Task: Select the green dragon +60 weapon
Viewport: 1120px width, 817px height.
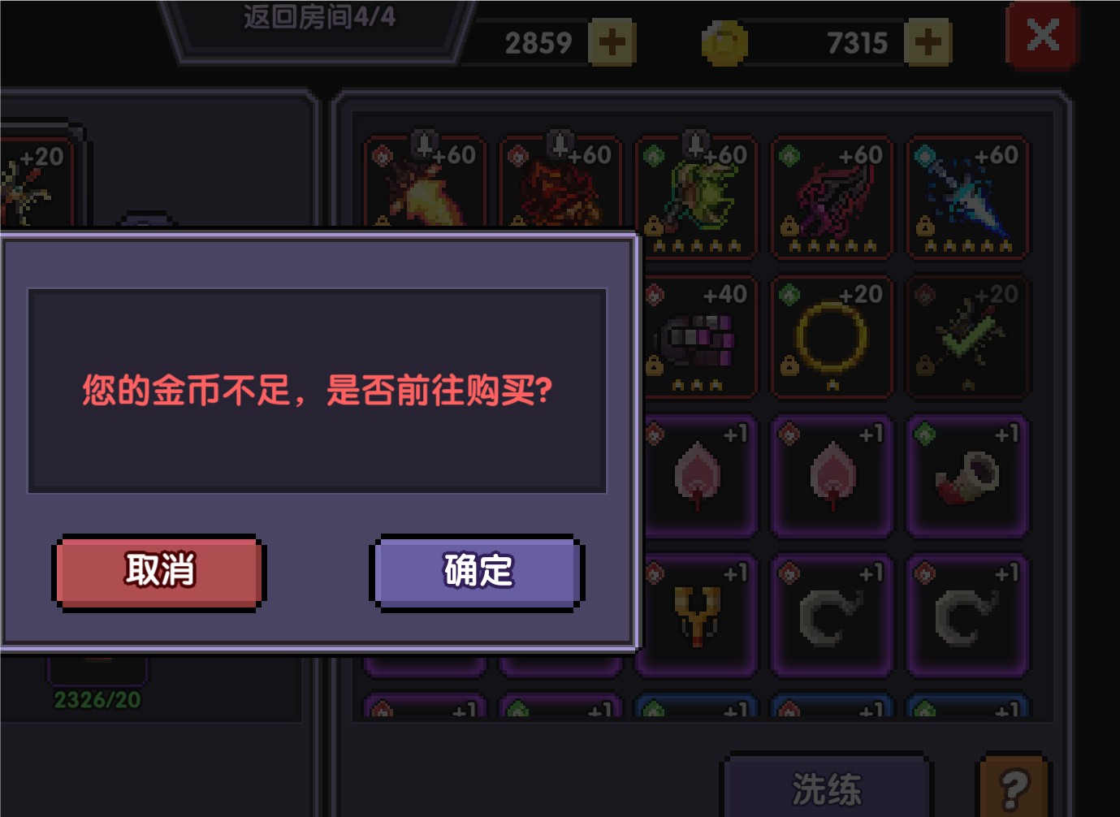Action: coord(697,197)
